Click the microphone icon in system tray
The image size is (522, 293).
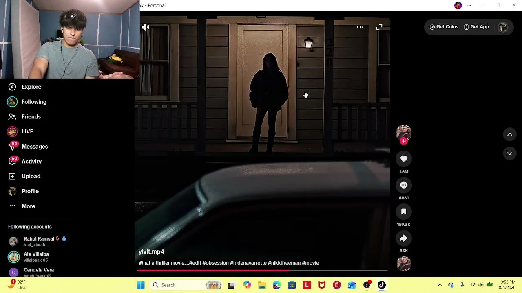[x=462, y=285]
